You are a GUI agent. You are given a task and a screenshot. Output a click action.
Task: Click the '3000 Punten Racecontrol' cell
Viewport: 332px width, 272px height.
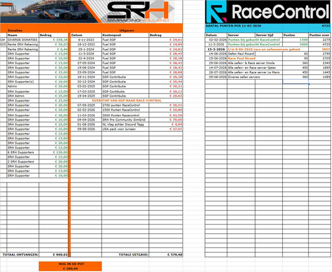coord(125,115)
